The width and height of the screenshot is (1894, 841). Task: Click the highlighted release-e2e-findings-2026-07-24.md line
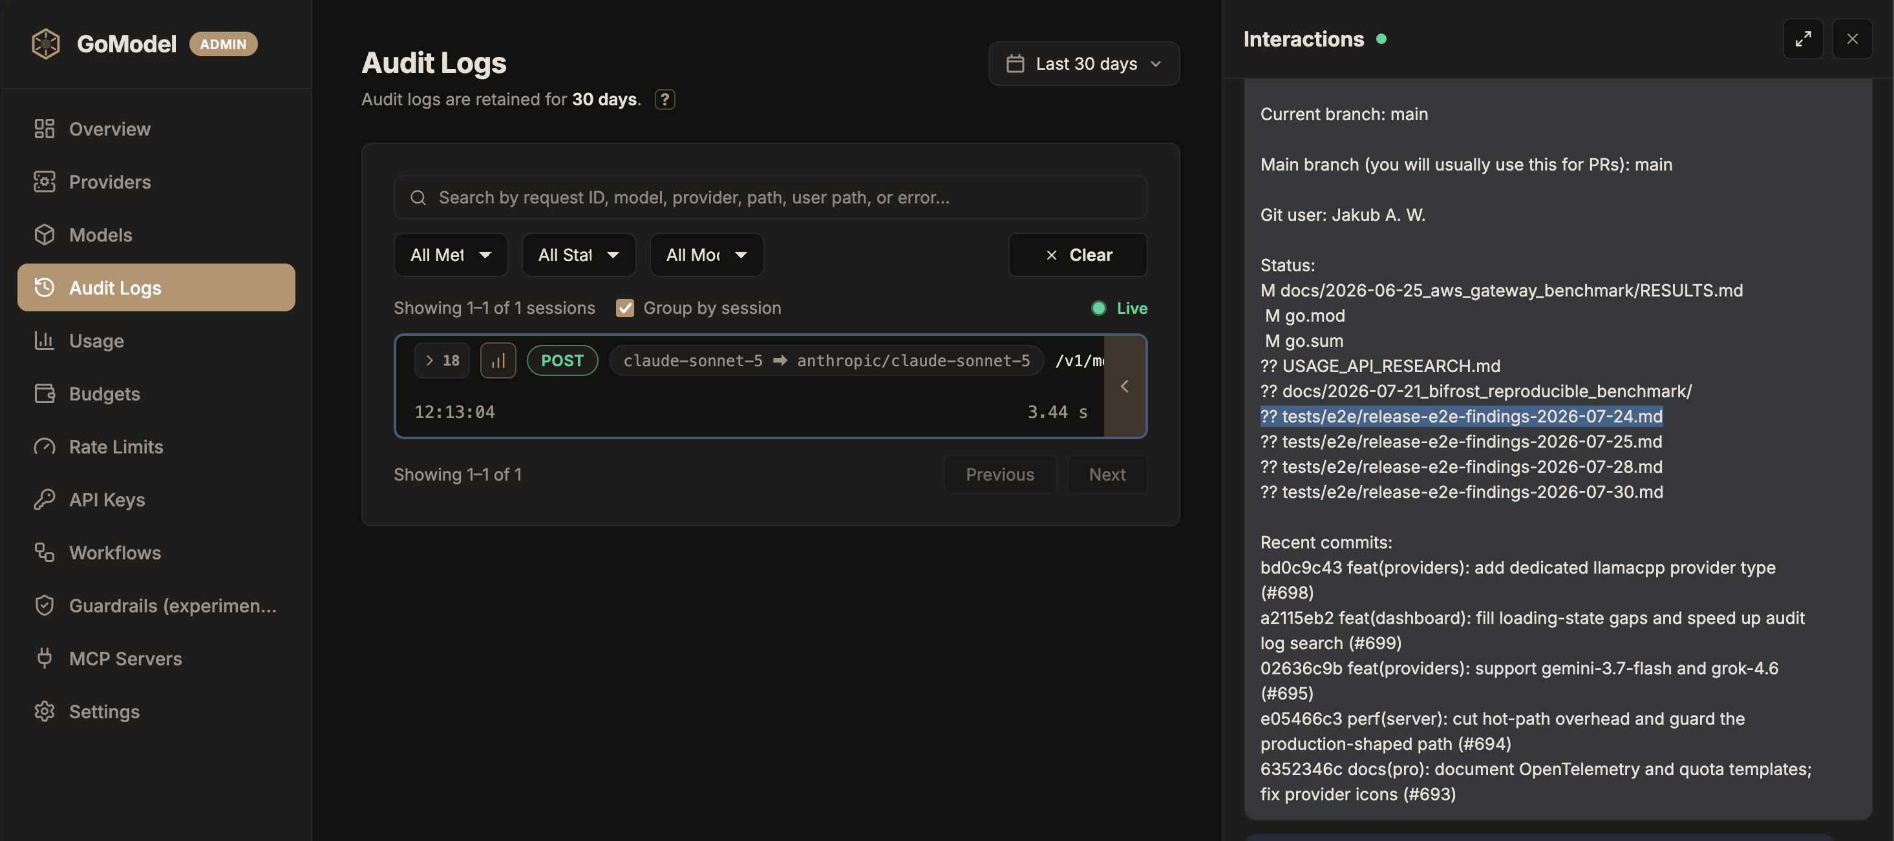click(x=1462, y=417)
